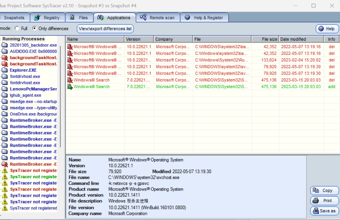340x220 pixels.
Task: Click the green 'add' info cell
Action: pyautogui.click(x=332, y=87)
